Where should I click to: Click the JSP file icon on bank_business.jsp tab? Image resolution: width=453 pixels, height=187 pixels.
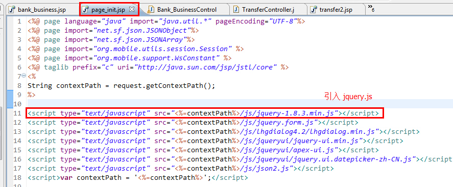[x=12, y=10]
